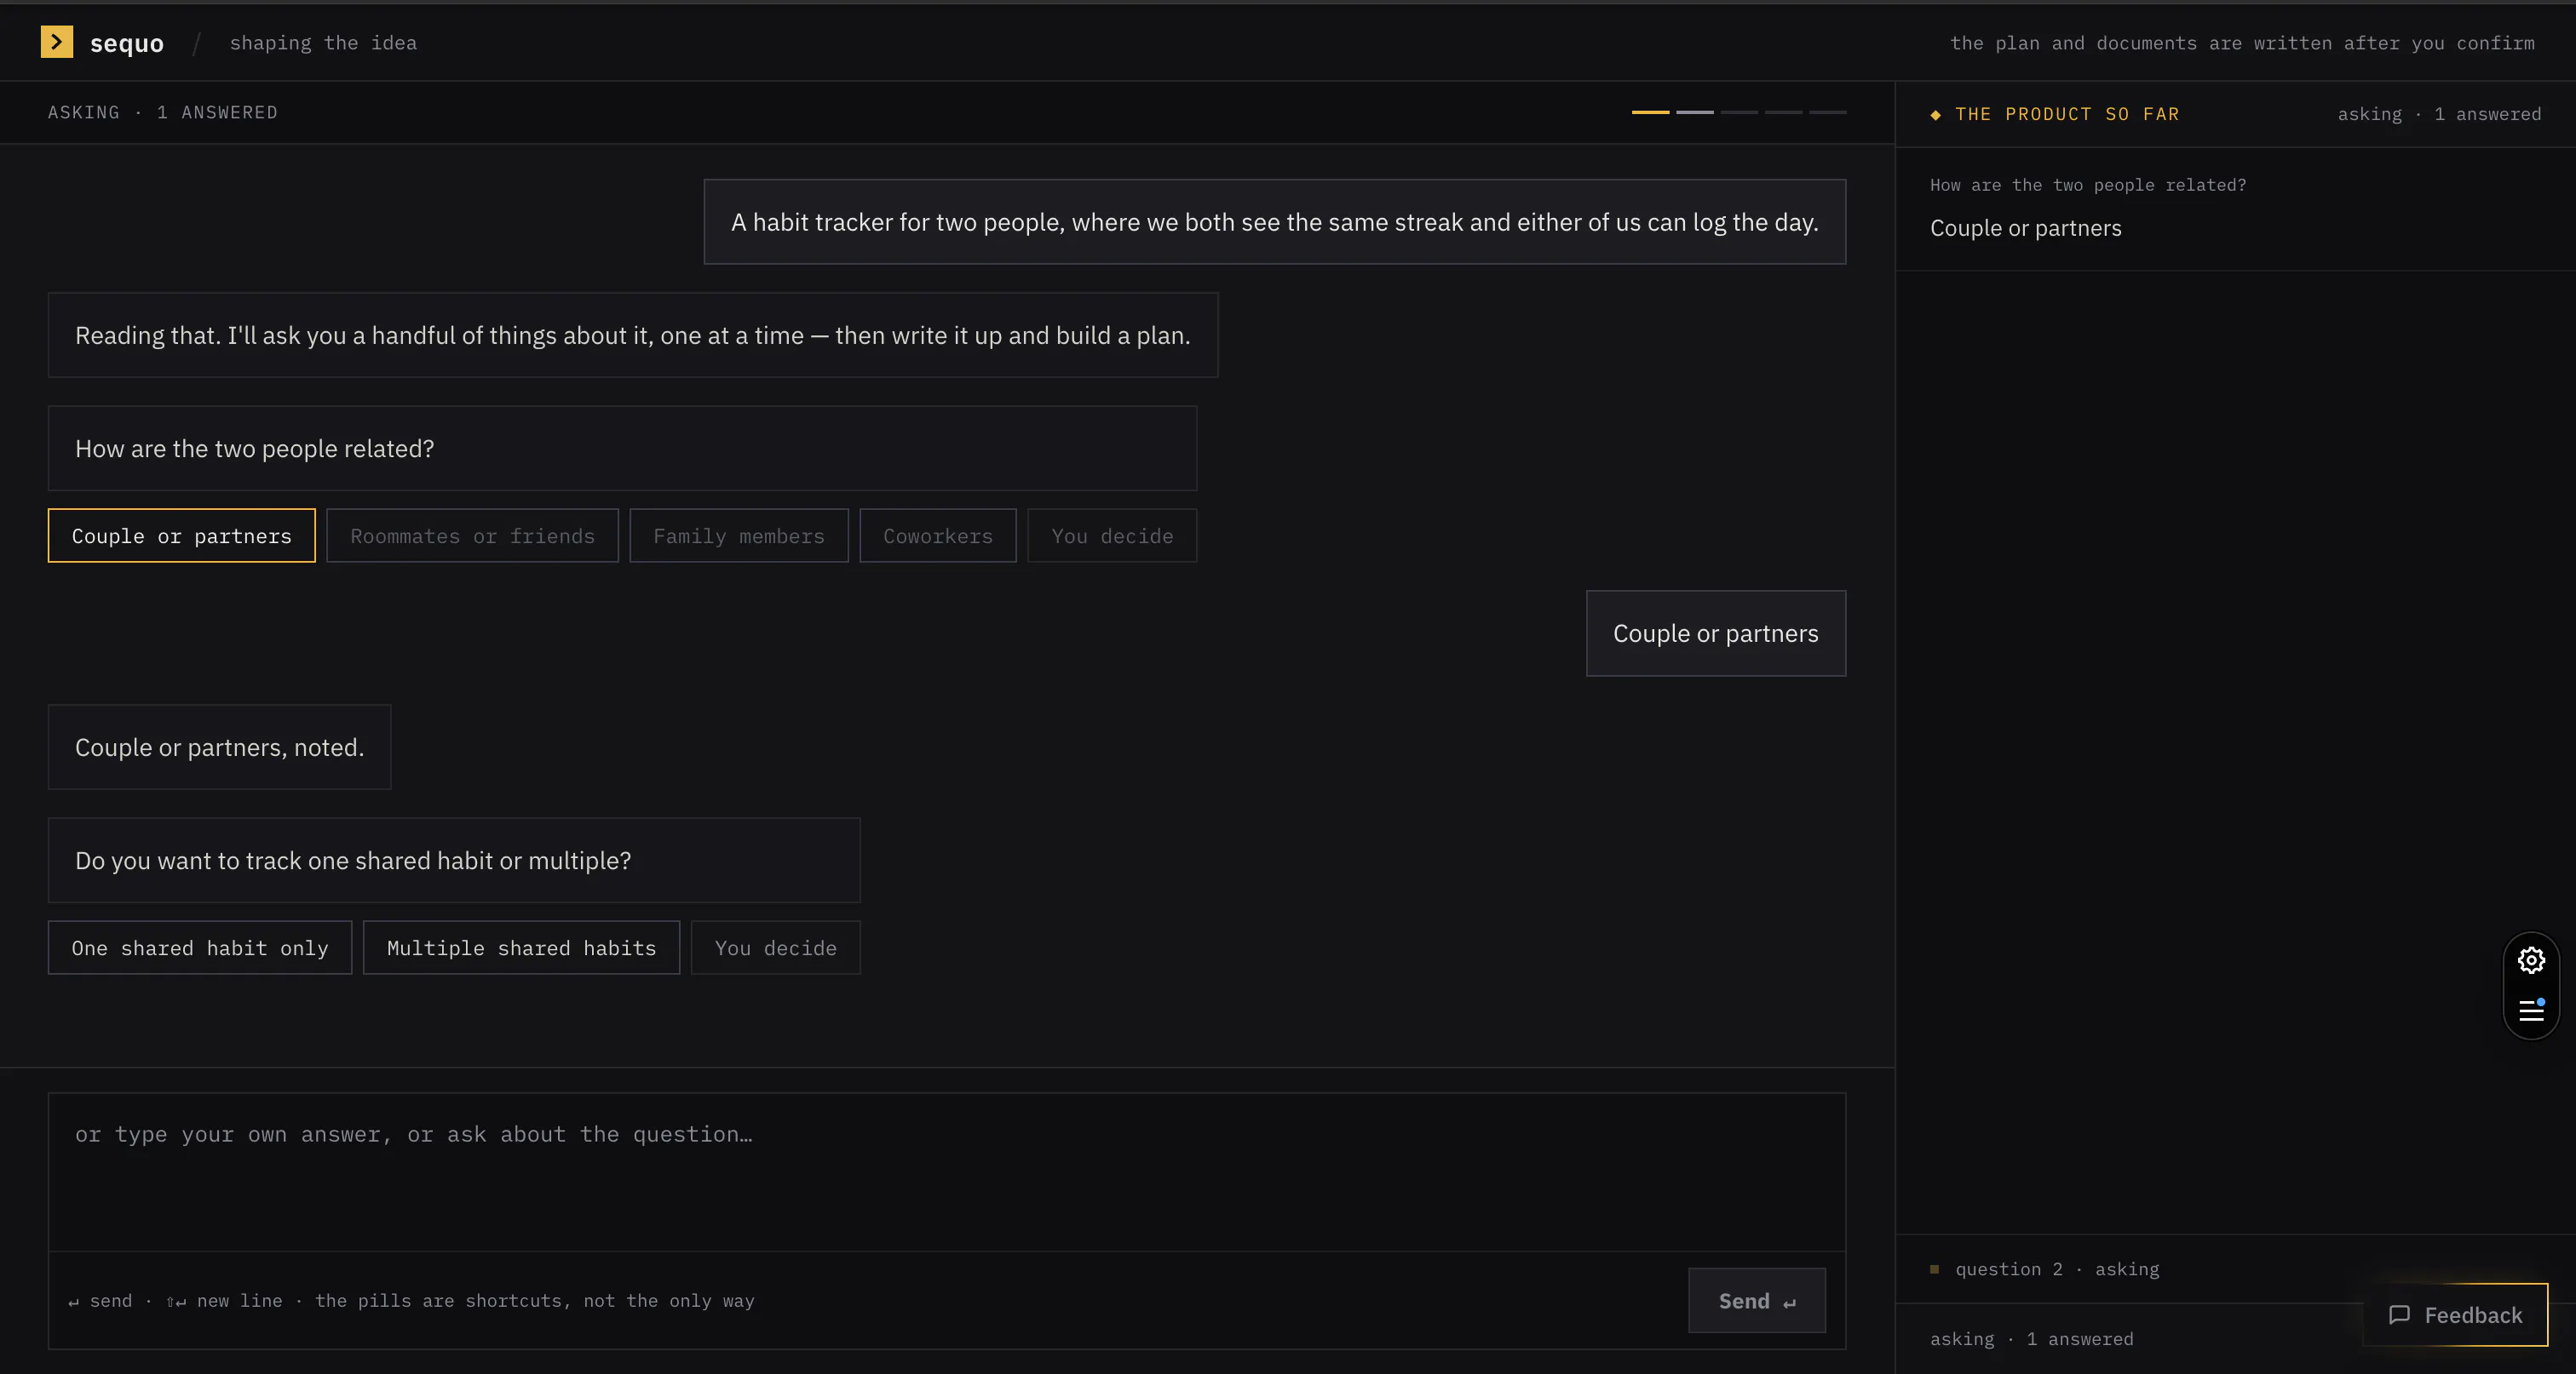Select the Couple or partners pill
The height and width of the screenshot is (1374, 2576).
tap(182, 535)
